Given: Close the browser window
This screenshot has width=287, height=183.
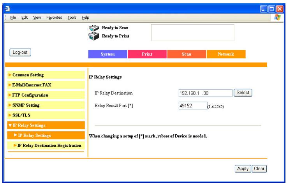Looking at the screenshot, I should [280, 9].
